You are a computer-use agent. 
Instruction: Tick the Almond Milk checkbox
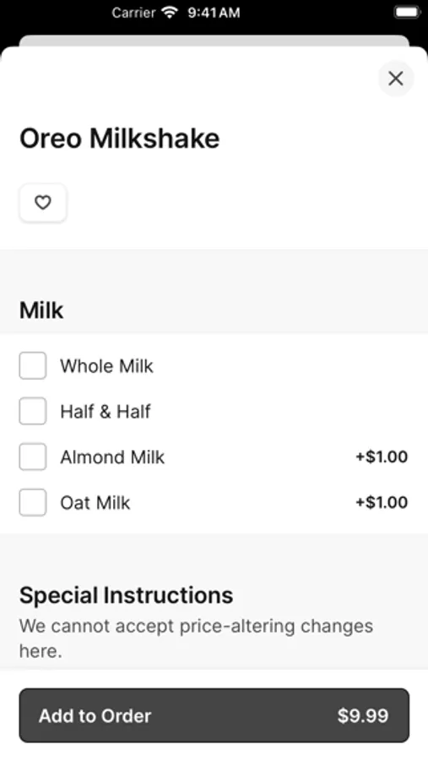(32, 457)
